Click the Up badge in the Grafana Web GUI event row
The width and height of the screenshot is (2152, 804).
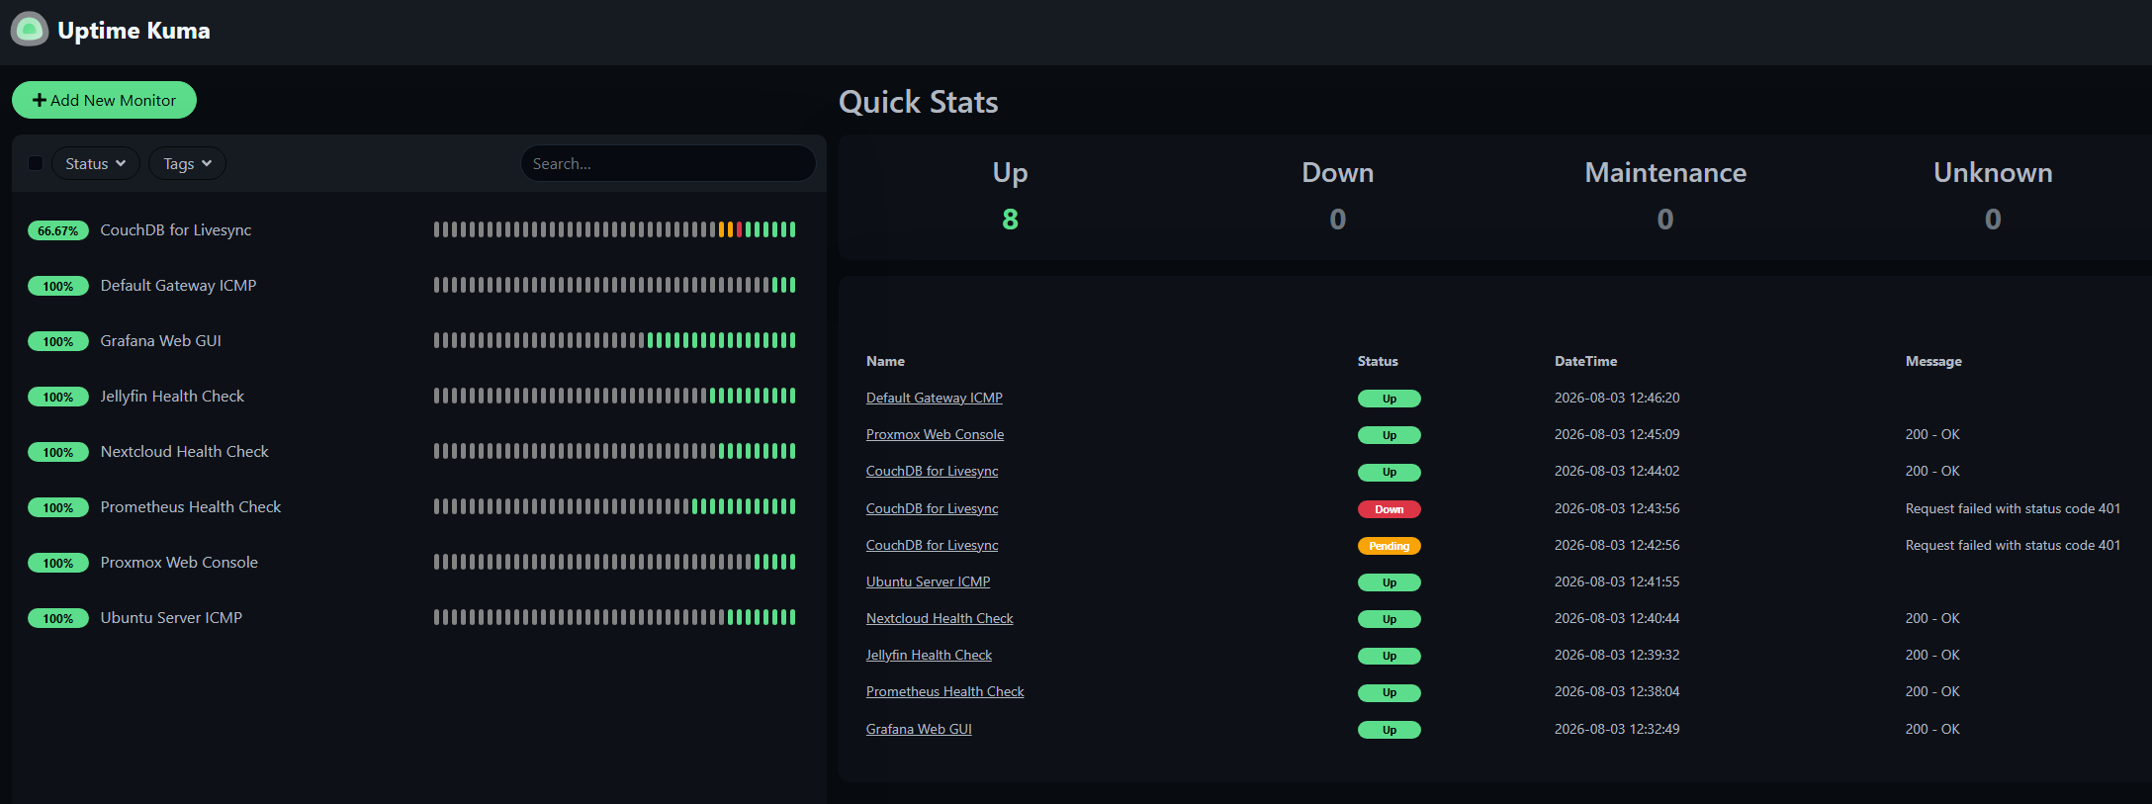coord(1389,730)
